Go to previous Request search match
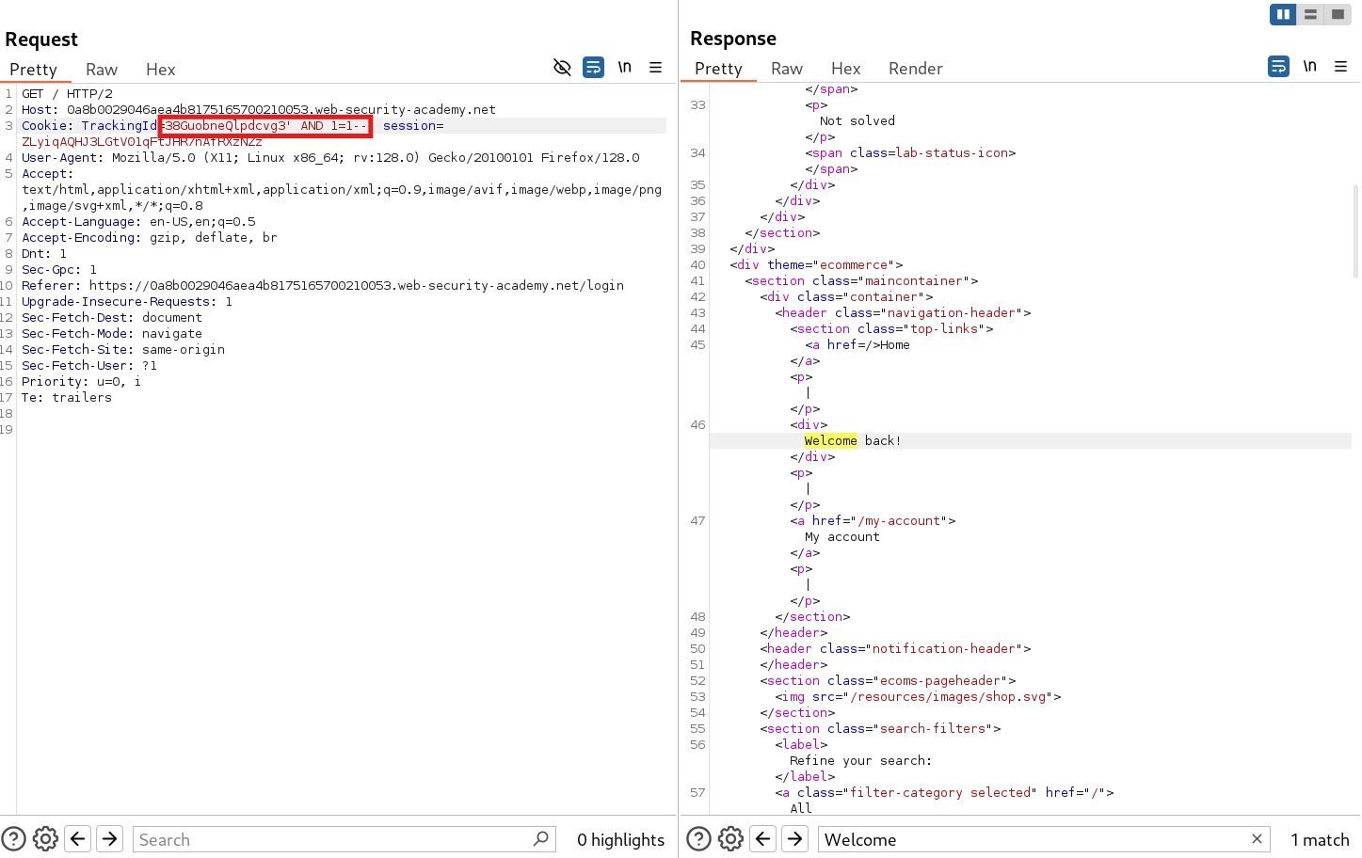Viewport: 1362px width, 858px height. point(78,839)
